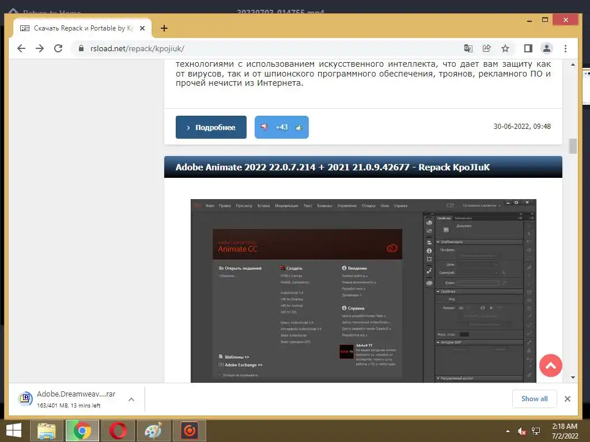Open File Explorer from the taskbar
Screen dimensions: 590x442
(46, 430)
